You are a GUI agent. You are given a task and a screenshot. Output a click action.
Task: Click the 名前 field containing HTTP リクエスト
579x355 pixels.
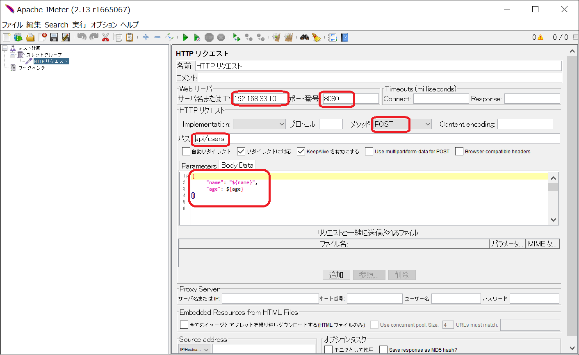point(378,66)
